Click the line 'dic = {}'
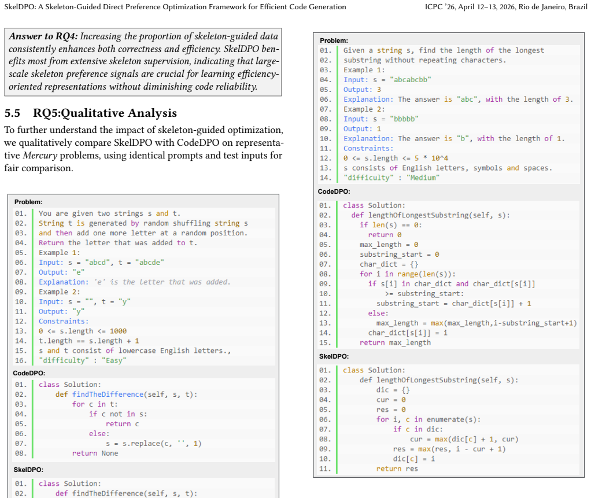This screenshot has height=498, width=591. [393, 390]
